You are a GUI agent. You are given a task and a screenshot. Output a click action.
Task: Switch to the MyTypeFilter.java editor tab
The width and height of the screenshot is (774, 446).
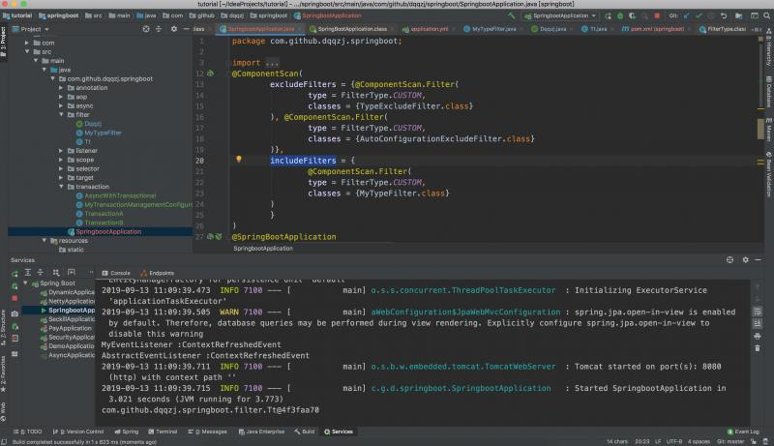click(x=494, y=29)
